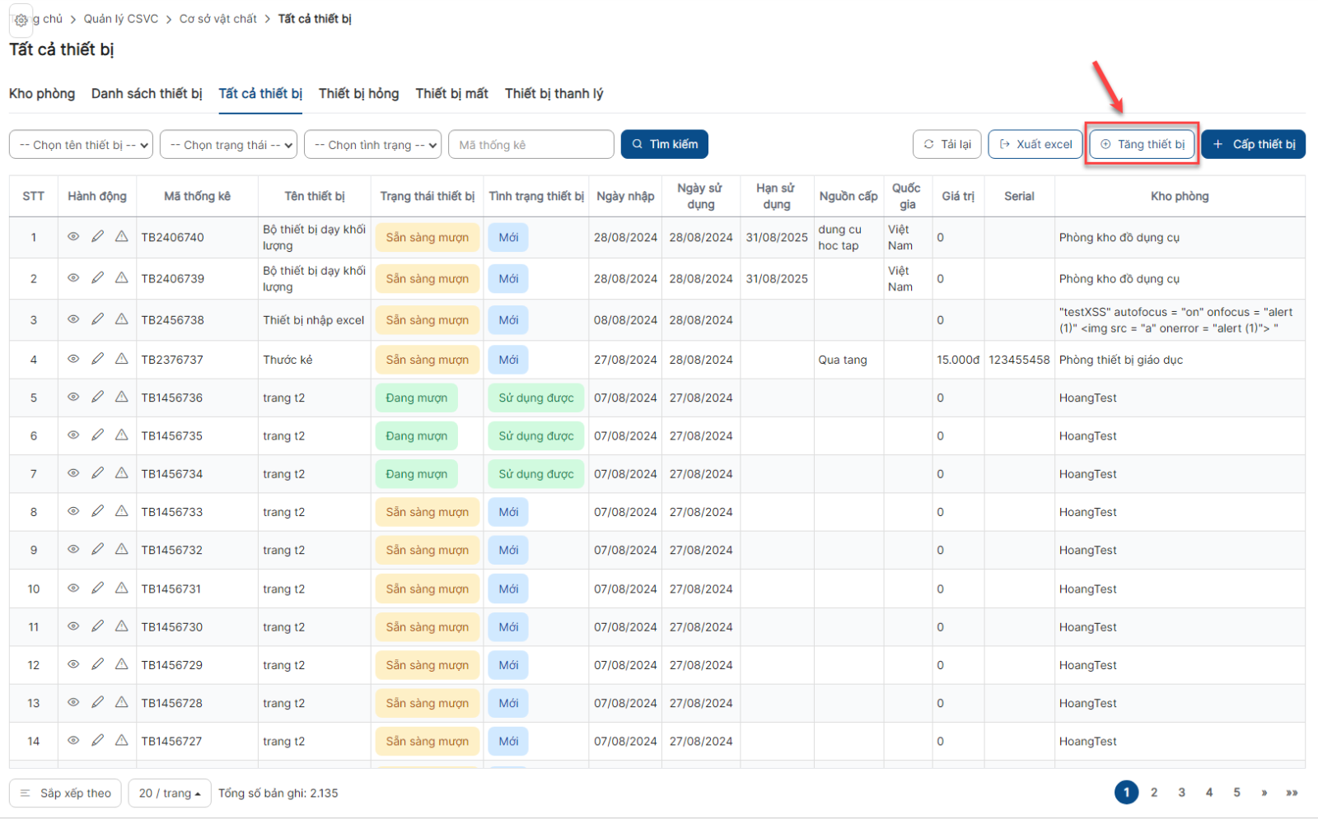This screenshot has width=1318, height=819.
Task: View details of TB1456735 with eye icon
Action: 73,435
